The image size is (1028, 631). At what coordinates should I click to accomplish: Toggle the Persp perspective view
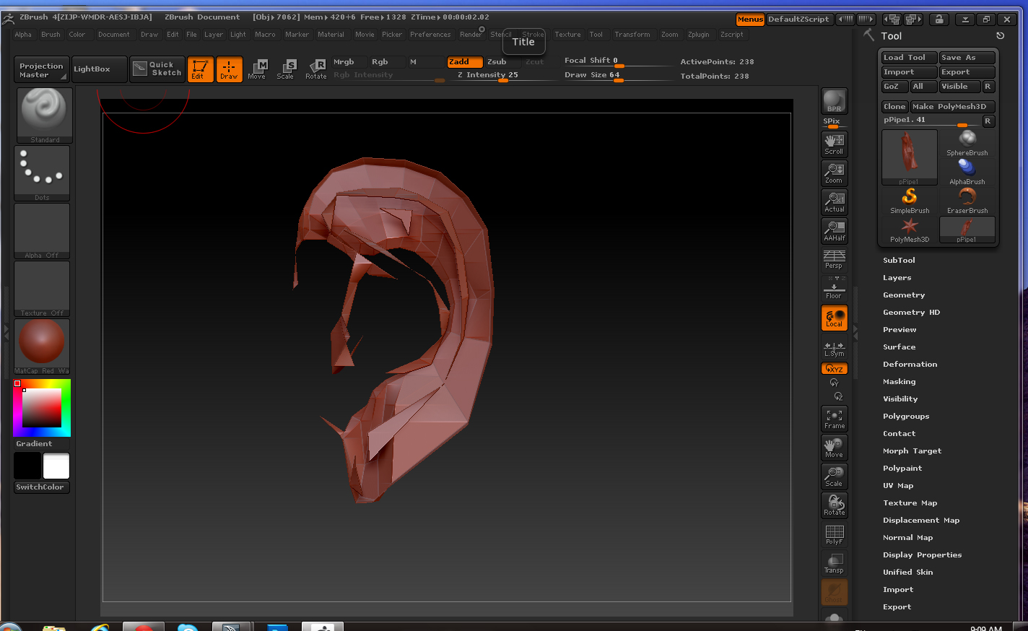click(x=834, y=258)
